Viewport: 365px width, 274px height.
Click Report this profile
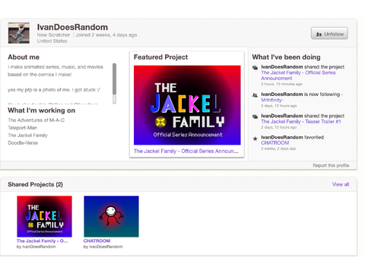[331, 165]
